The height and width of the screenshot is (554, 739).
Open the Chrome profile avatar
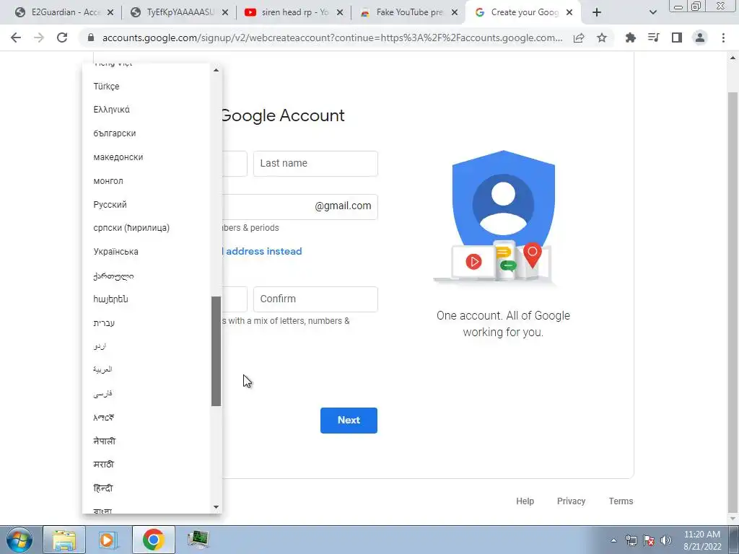point(700,38)
